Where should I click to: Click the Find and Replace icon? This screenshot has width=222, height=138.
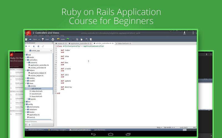point(91,39)
